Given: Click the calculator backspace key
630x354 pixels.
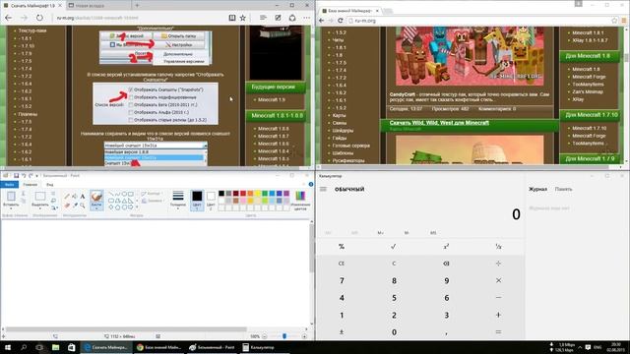Looking at the screenshot, I should (x=446, y=264).
